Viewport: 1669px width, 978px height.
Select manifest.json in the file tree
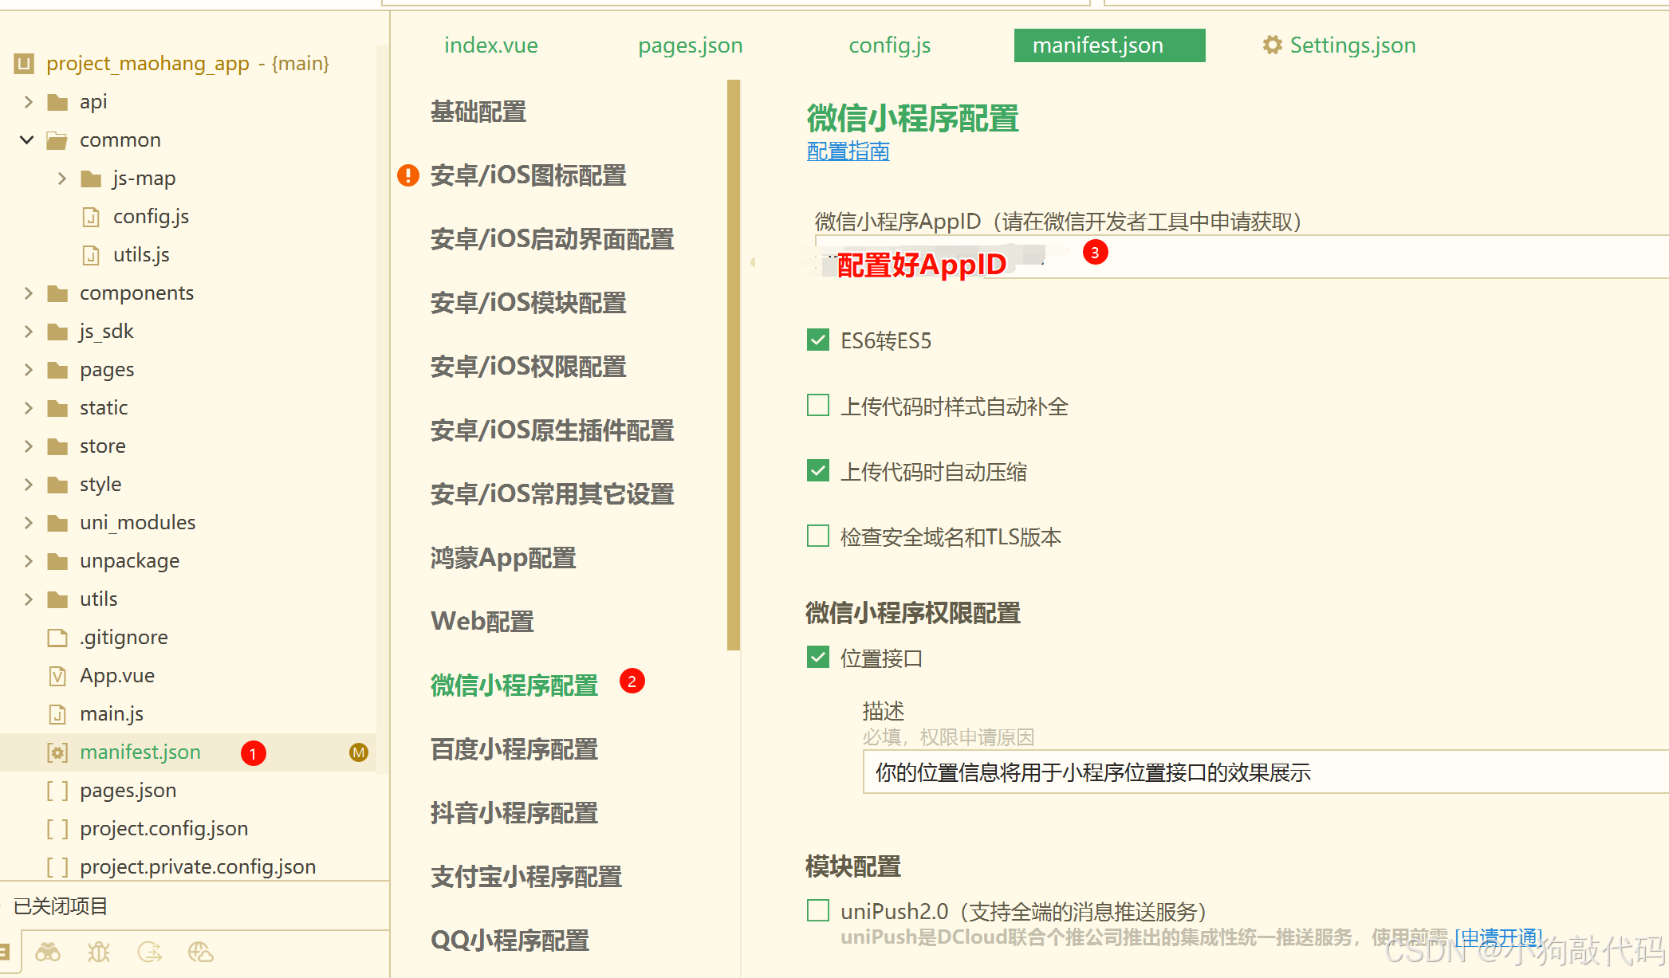pos(140,752)
